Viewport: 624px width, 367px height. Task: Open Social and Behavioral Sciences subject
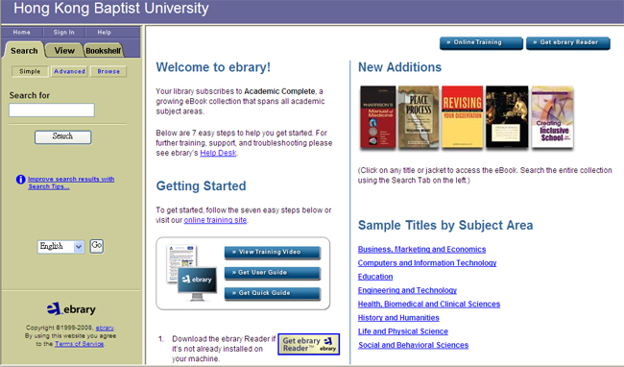413,345
